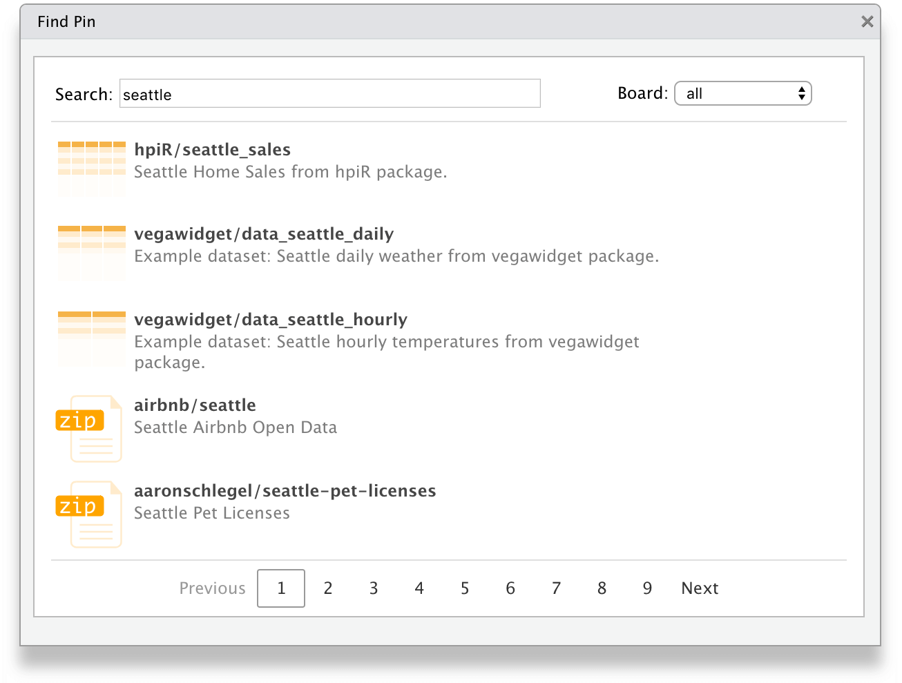Screen dimensions: 902x683
Task: Click the zip icon for seattle-pet-licenses
Action: point(89,513)
